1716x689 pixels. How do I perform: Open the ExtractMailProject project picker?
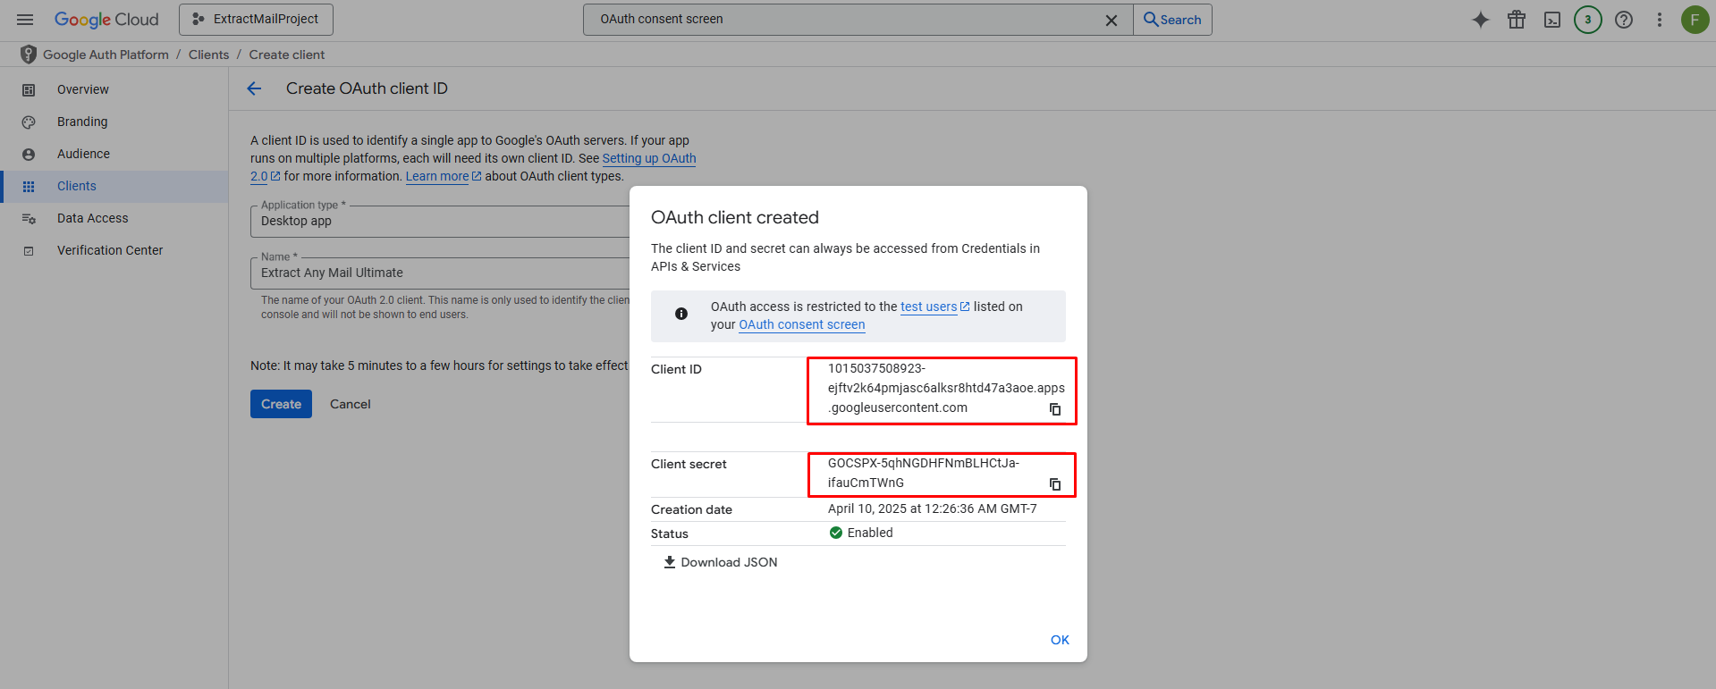click(256, 20)
